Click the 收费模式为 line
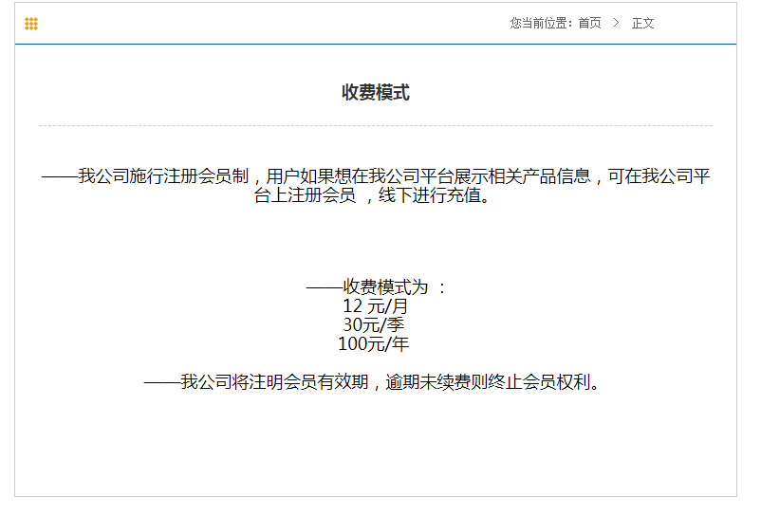The width and height of the screenshot is (761, 516). [376, 286]
